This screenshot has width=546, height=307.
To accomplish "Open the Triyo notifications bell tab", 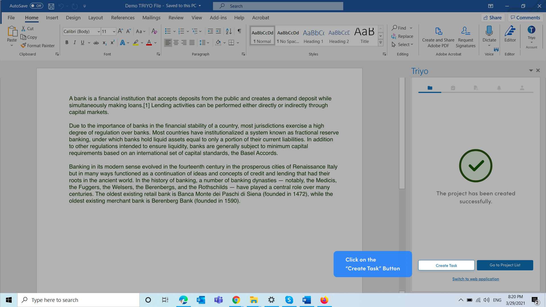I will 499,88.
